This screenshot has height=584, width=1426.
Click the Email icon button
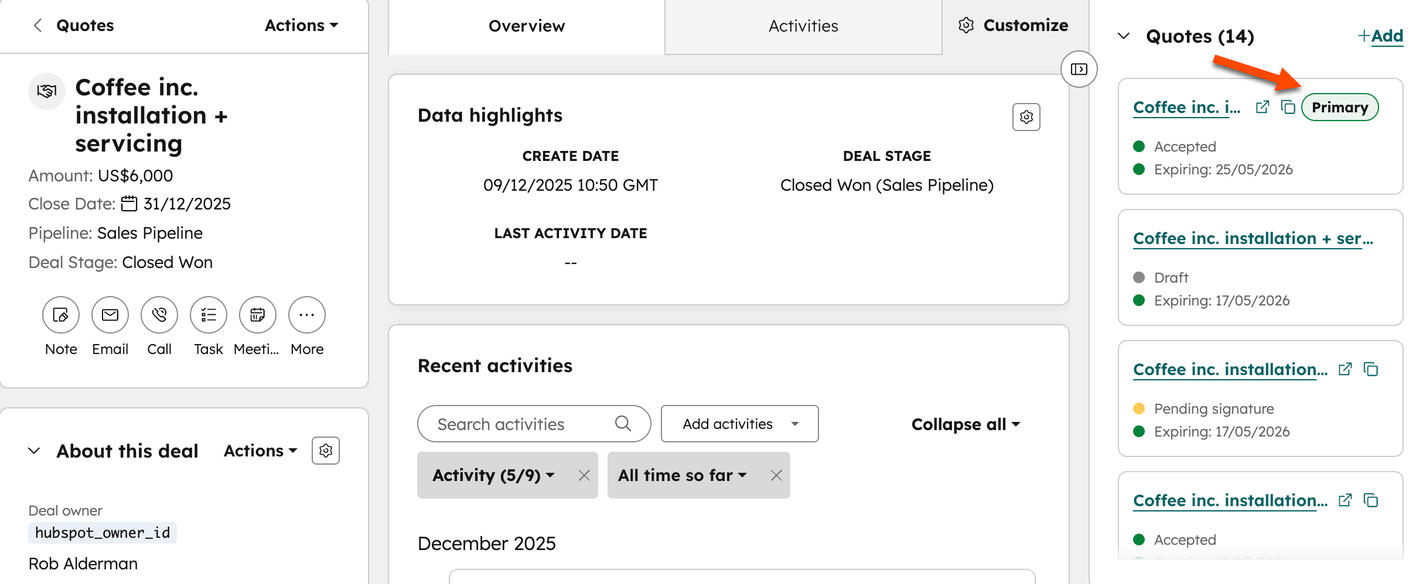(110, 315)
